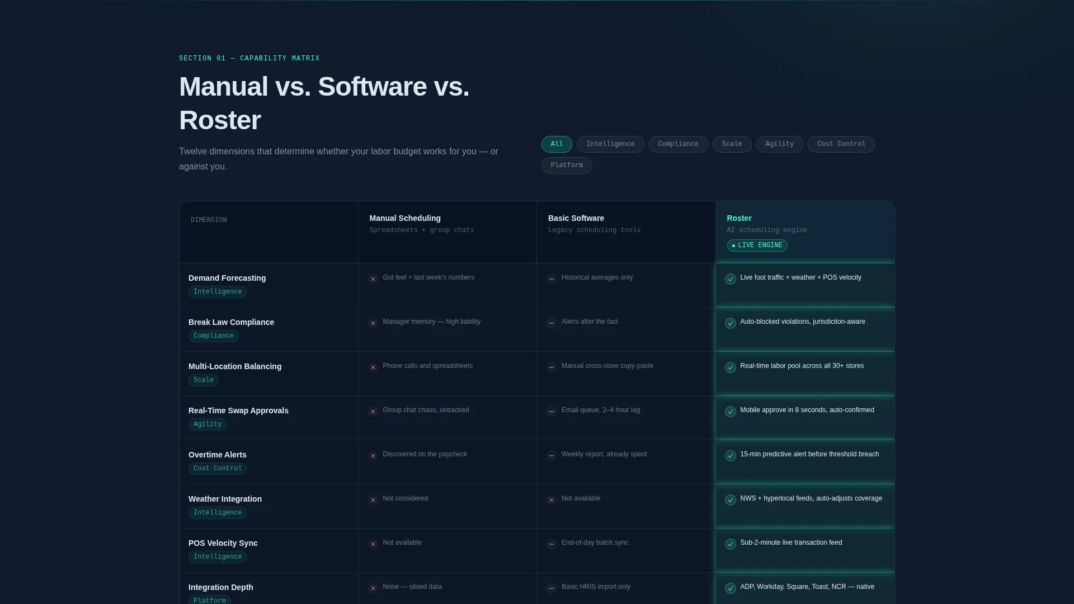Image resolution: width=1074 pixels, height=604 pixels.
Task: Click the X icon beside Not considered
Action: pyautogui.click(x=373, y=500)
